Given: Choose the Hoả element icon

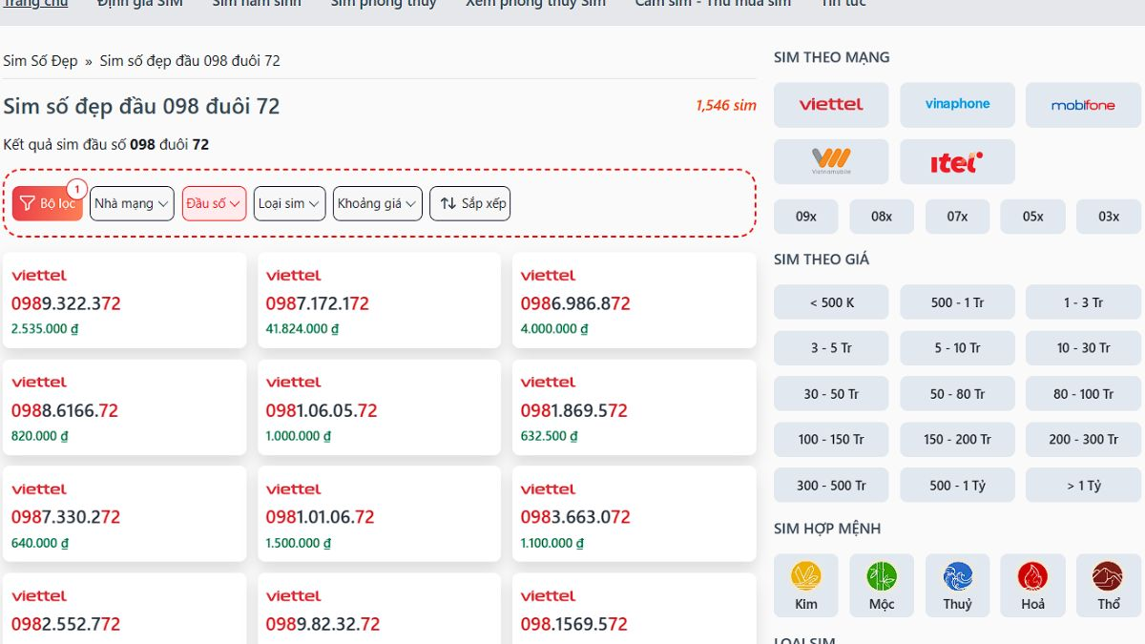Looking at the screenshot, I should tap(1032, 586).
